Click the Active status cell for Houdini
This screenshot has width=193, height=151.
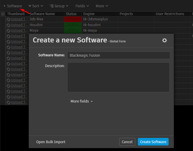[x=73, y=25]
